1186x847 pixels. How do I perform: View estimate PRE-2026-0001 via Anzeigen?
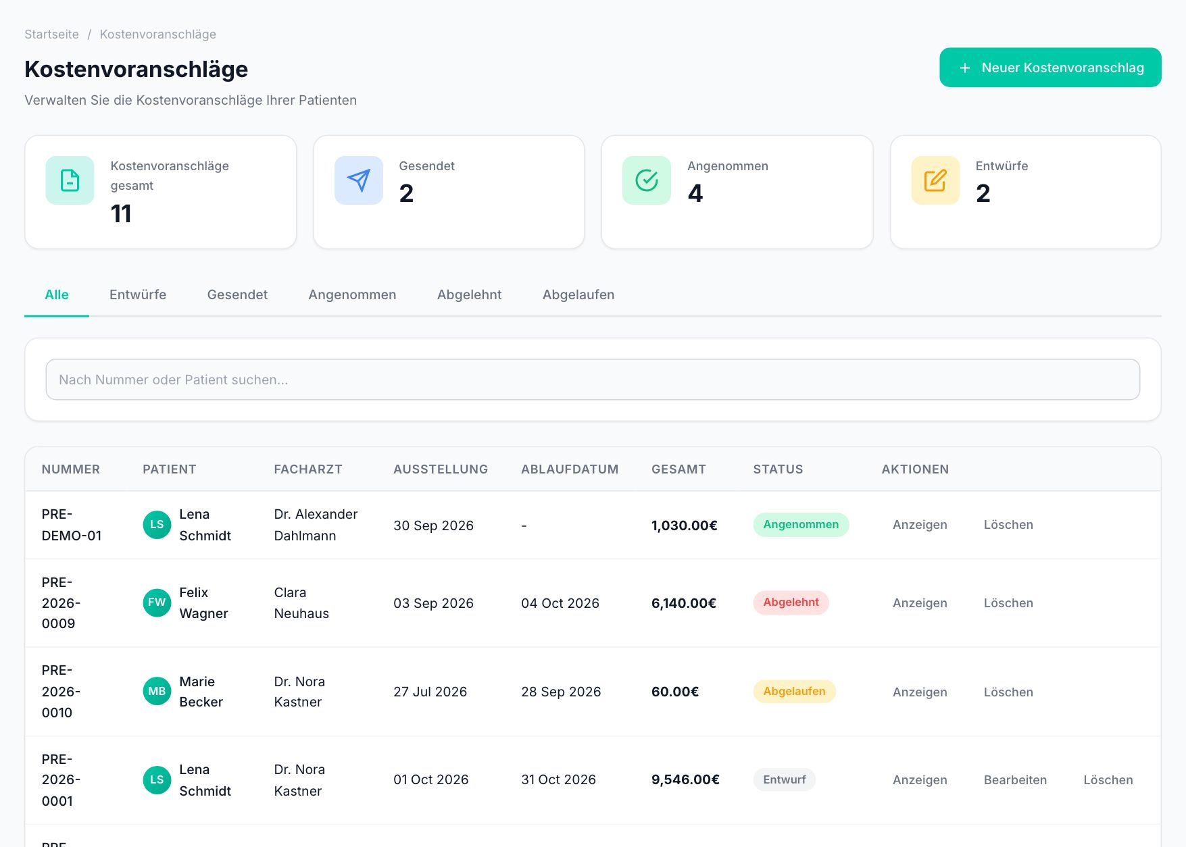(x=920, y=780)
